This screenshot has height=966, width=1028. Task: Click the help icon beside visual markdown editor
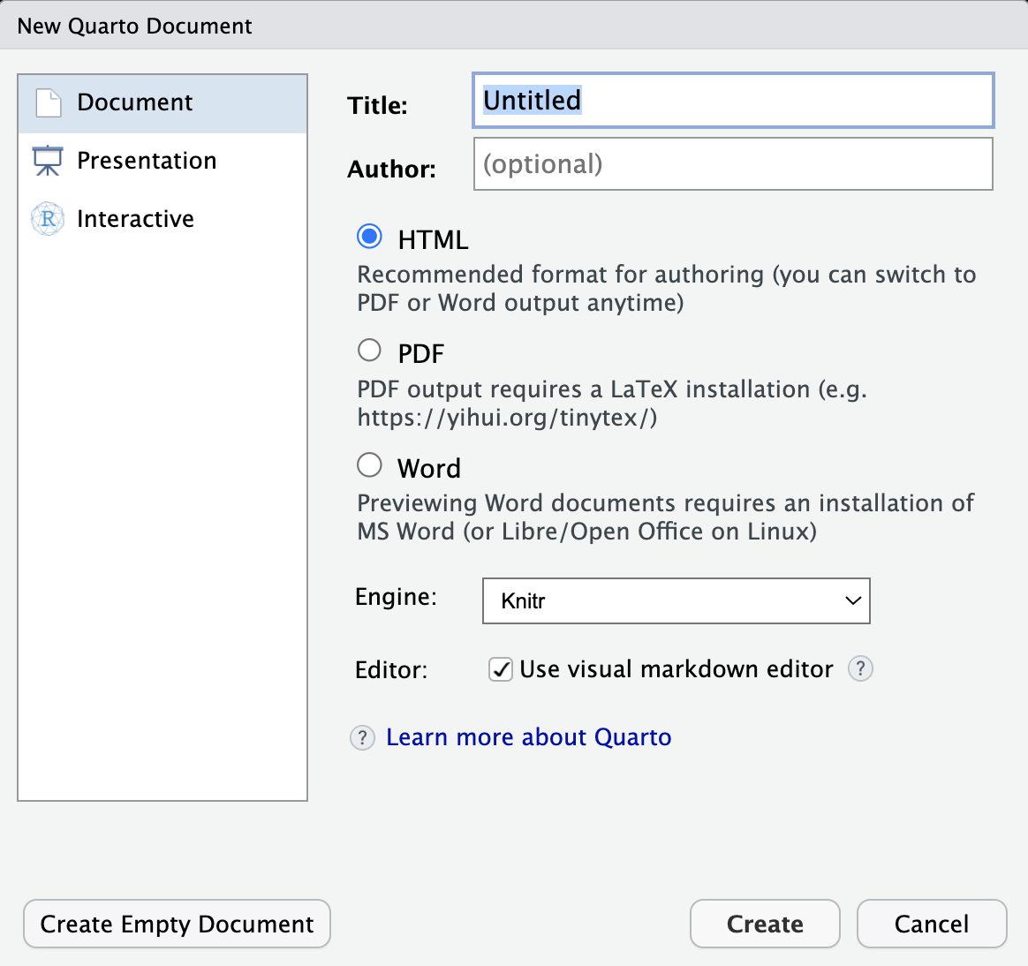click(x=860, y=669)
